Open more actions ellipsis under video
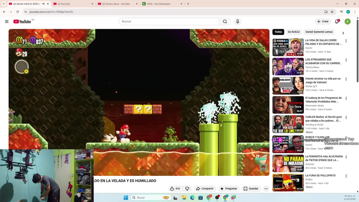Image resolution: width=359 pixels, height=202 pixels. [x=266, y=189]
